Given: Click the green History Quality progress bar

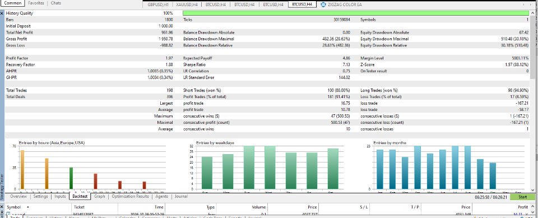Looking at the screenshot, I should click(356, 13).
